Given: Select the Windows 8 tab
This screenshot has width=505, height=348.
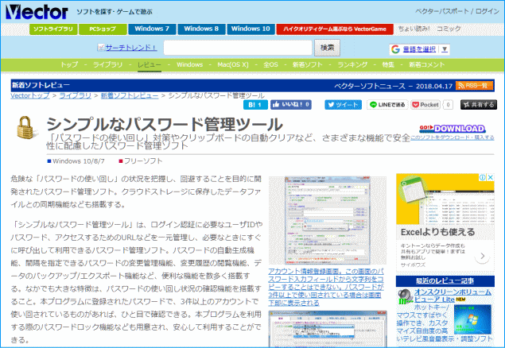Looking at the screenshot, I should (201, 29).
